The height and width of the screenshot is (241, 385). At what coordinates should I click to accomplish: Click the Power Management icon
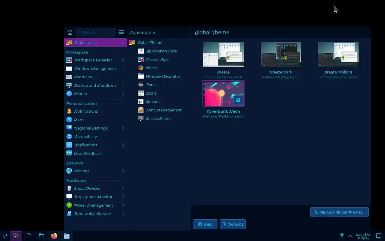[69, 205]
